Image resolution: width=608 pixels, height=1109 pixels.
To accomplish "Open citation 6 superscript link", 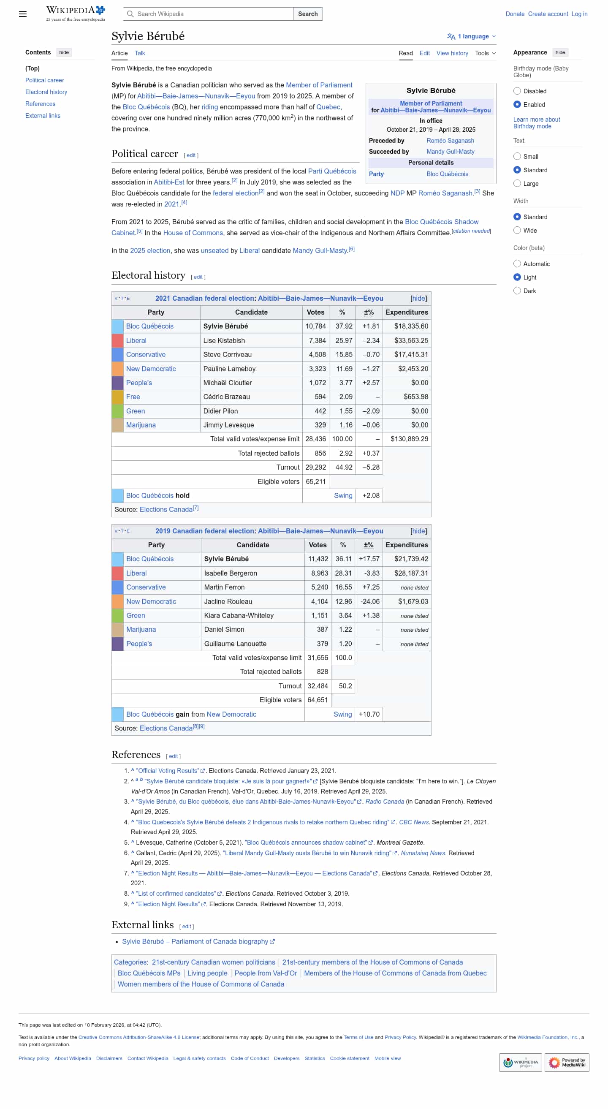I will click(352, 249).
